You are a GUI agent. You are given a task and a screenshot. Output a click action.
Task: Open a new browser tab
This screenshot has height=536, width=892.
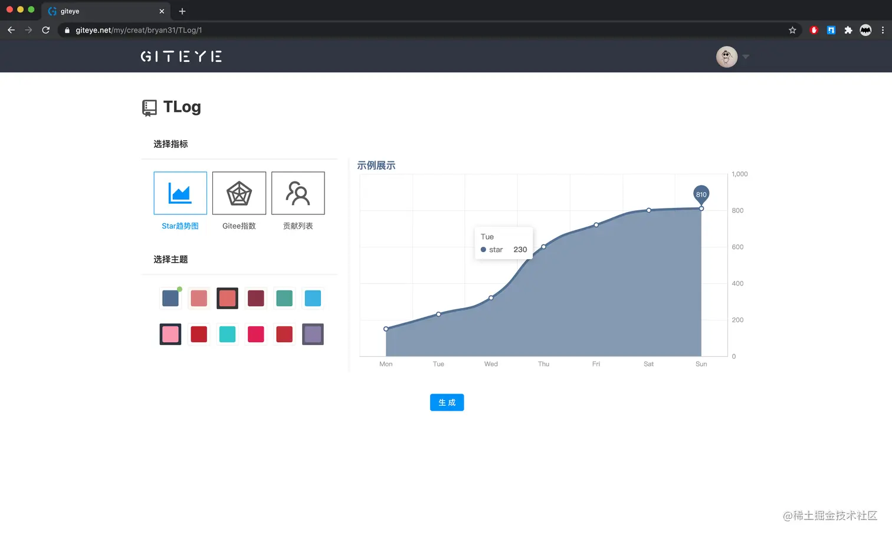point(182,11)
